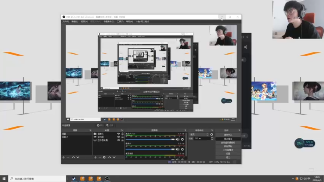Viewport: 324px width, 182px height.
Task: Open the 帮助(H) menu
Action: [x=130, y=22]
